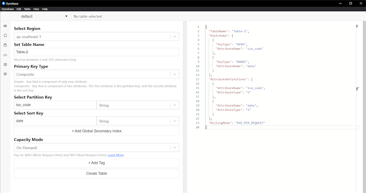Follow the Learn More link
The height and width of the screenshot is (193, 366).
click(x=116, y=155)
